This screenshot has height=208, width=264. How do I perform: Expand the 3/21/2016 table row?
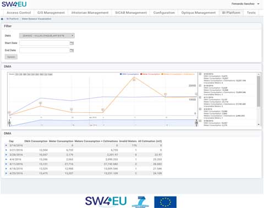tap(6, 150)
